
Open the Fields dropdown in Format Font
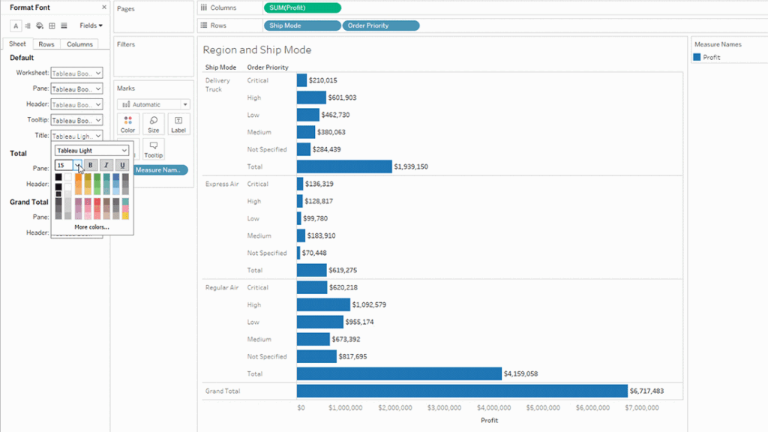pos(90,25)
